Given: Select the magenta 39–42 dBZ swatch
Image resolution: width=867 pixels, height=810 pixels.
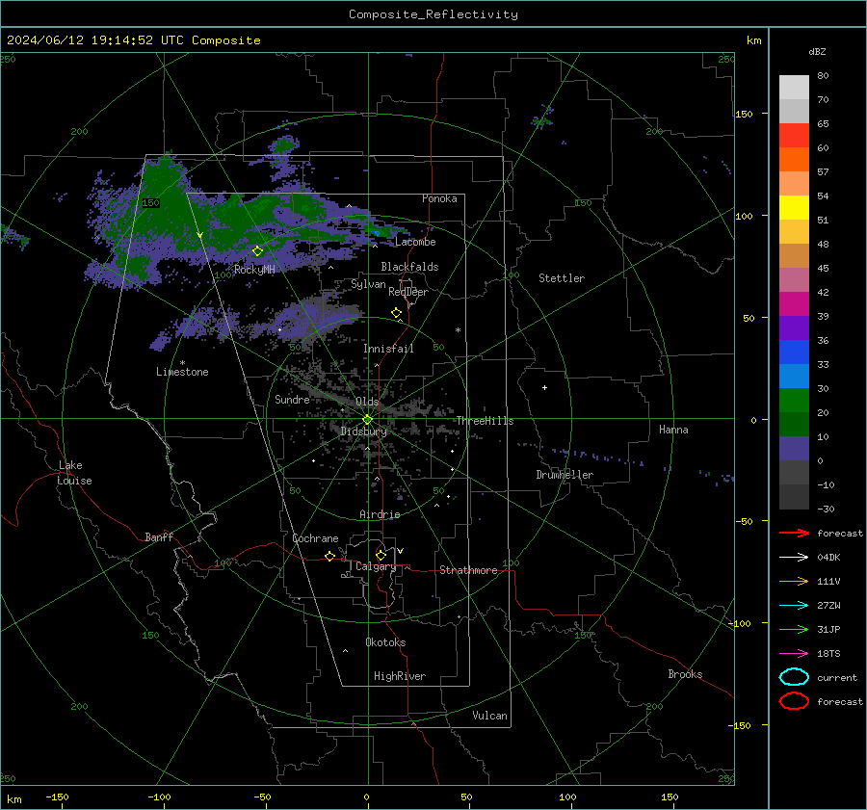Looking at the screenshot, I should (794, 304).
